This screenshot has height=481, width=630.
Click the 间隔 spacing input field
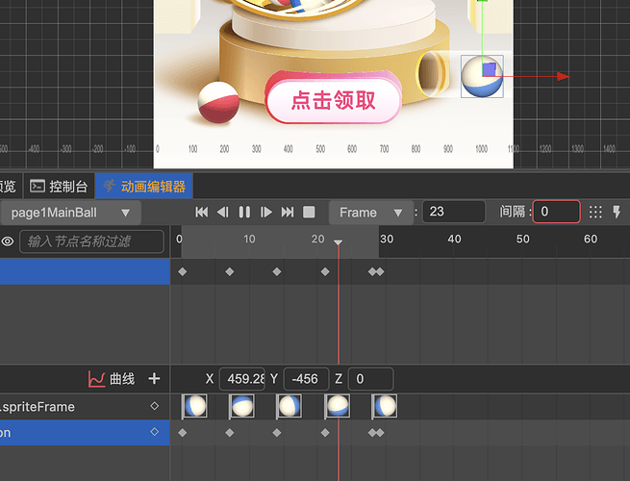pyautogui.click(x=557, y=212)
